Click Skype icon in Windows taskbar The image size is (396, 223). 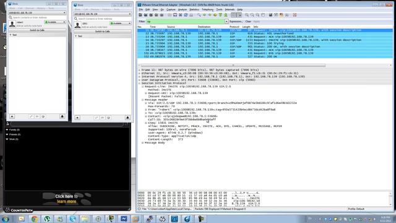pos(73,219)
